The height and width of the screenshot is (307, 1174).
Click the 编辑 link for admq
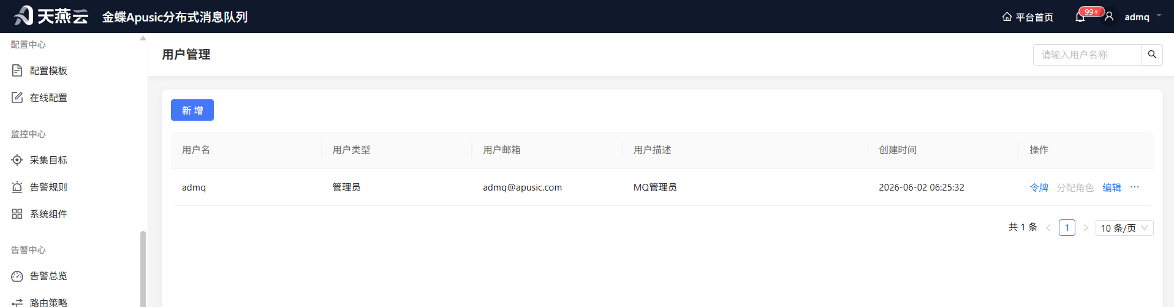(1112, 188)
